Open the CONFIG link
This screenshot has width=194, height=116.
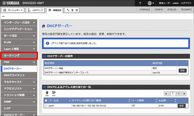[159, 9]
